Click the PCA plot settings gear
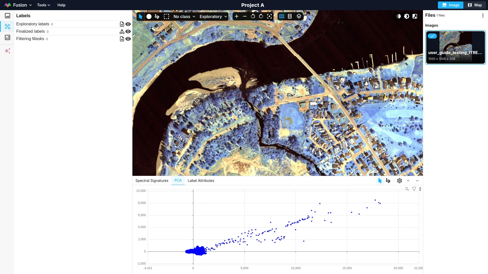This screenshot has height=274, width=488. tap(400, 181)
